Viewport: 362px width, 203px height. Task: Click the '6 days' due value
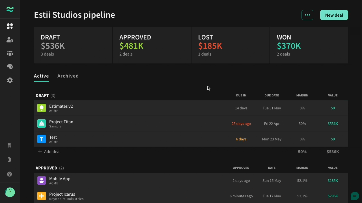(241, 139)
